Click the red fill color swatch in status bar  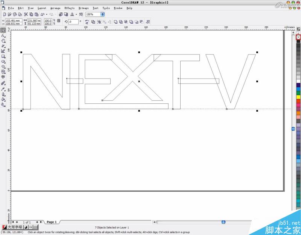[4, 227]
